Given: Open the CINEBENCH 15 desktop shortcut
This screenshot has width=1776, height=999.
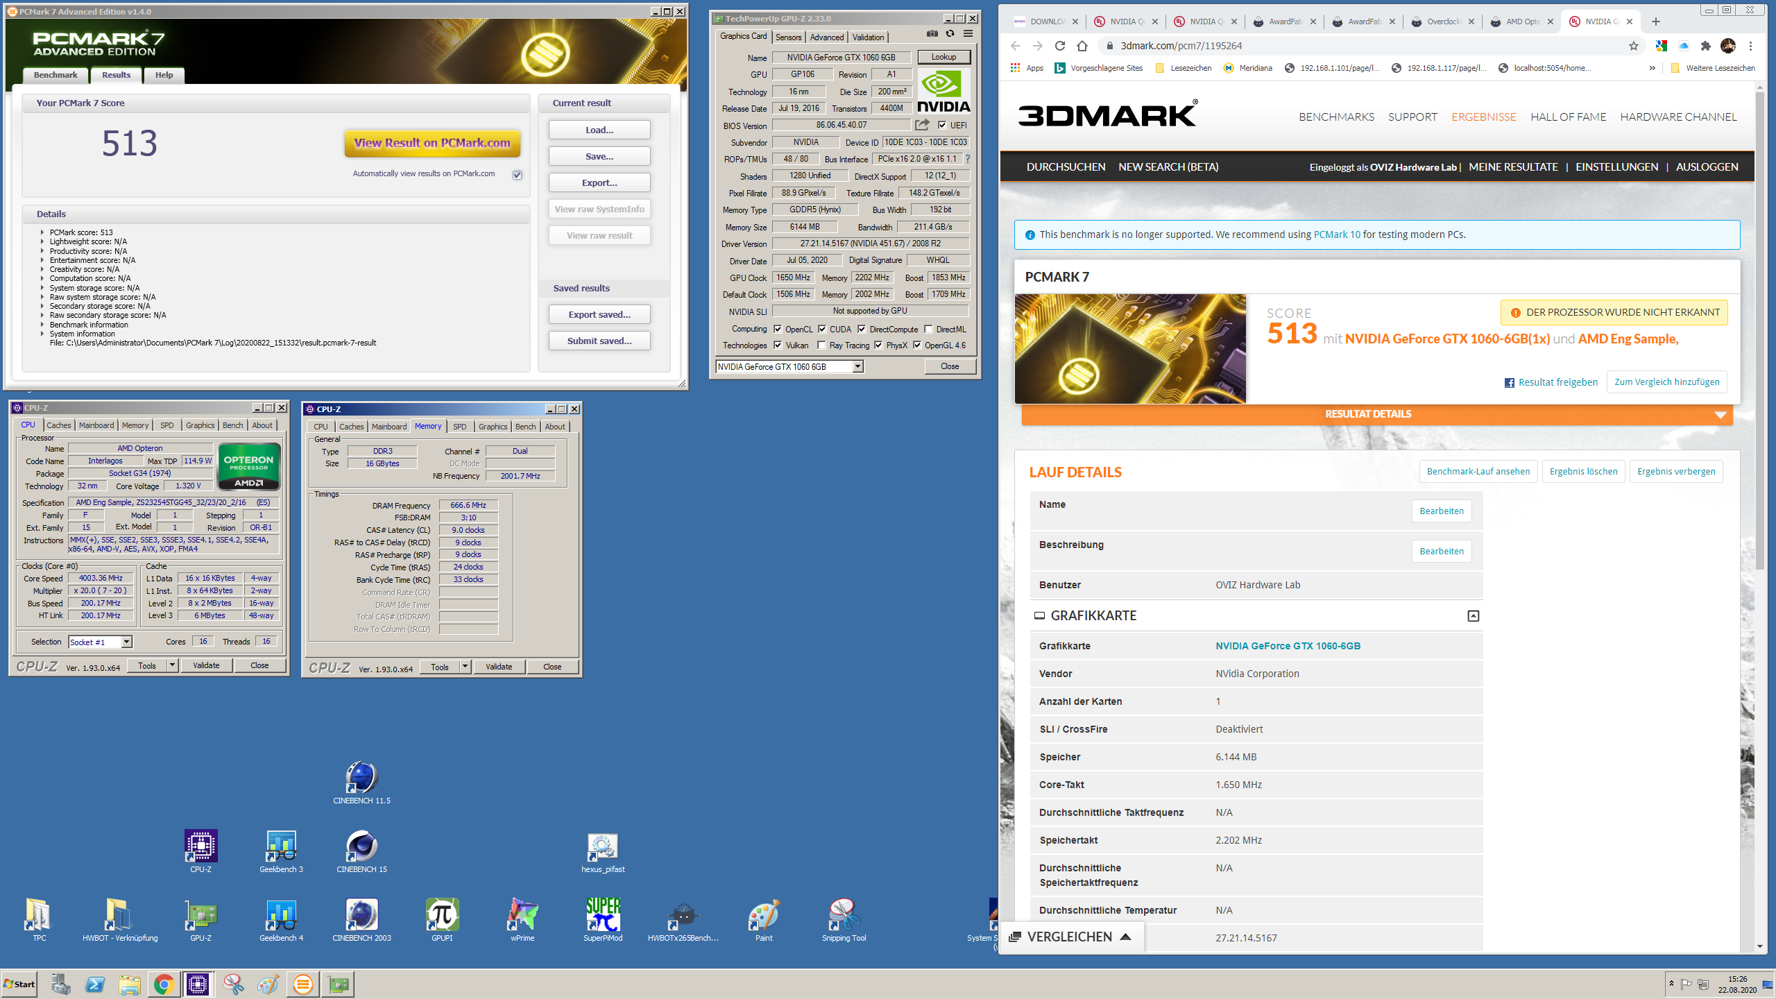Looking at the screenshot, I should (361, 851).
